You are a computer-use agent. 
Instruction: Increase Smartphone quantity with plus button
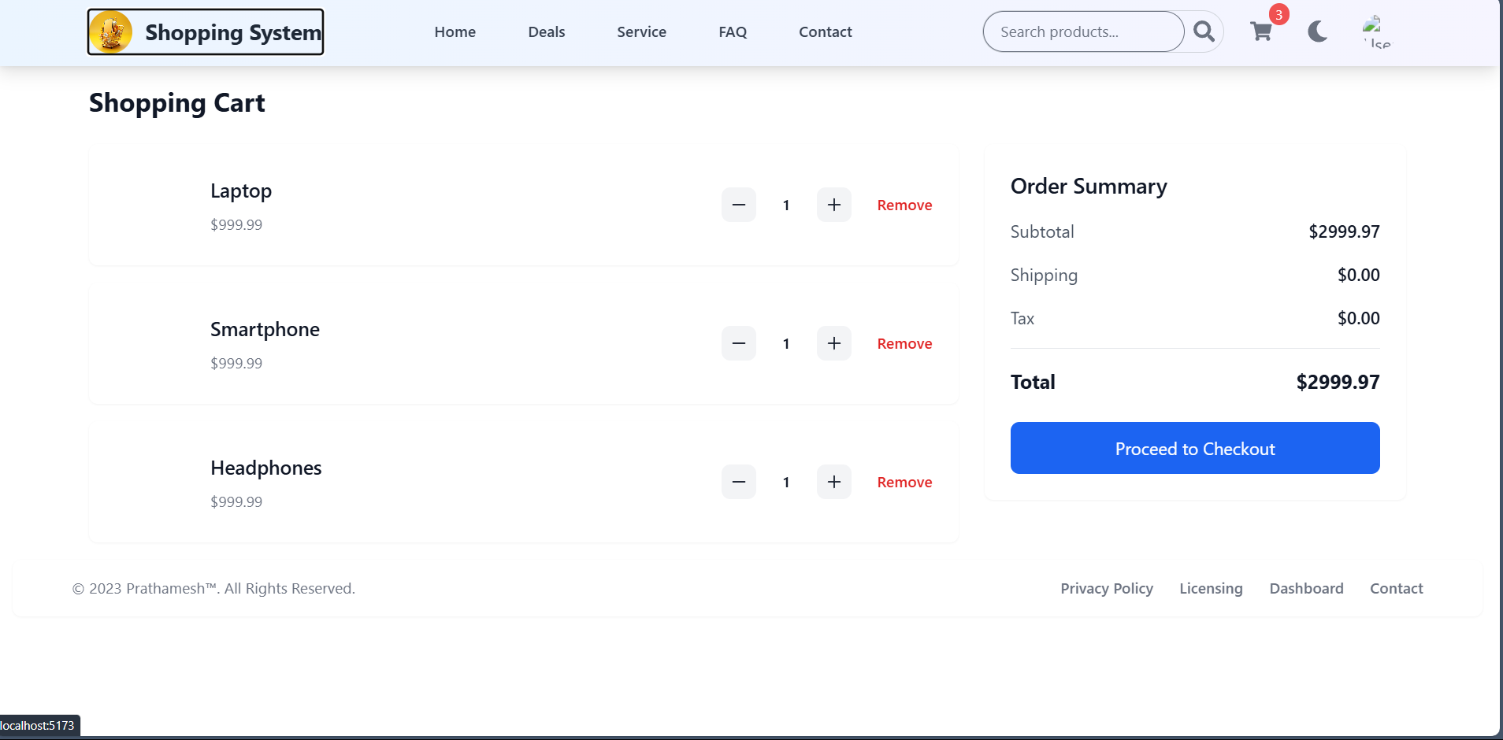point(833,343)
